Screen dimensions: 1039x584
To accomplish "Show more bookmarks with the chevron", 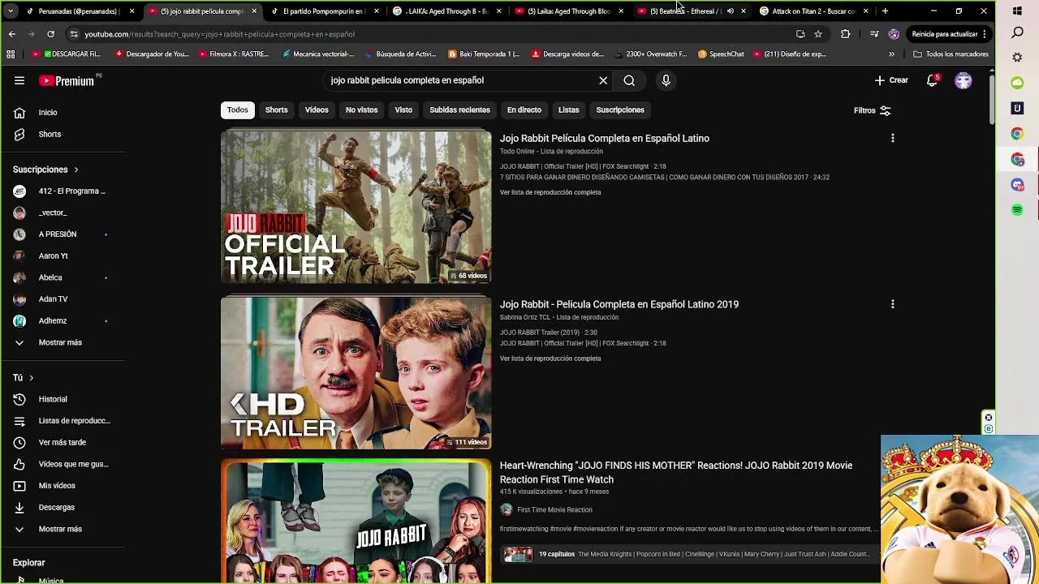I will point(891,54).
